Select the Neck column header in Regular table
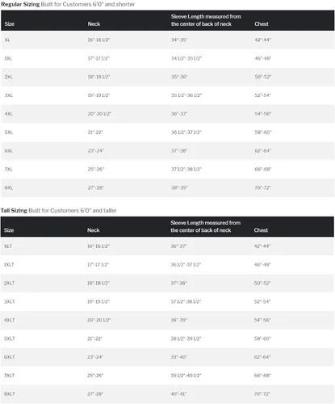The image size is (335, 404). click(x=94, y=24)
